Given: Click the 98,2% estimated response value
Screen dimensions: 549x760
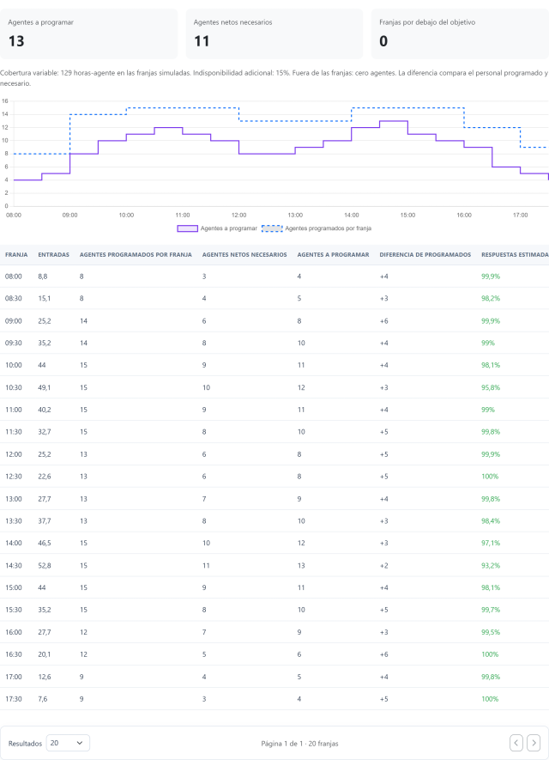Looking at the screenshot, I should [491, 298].
